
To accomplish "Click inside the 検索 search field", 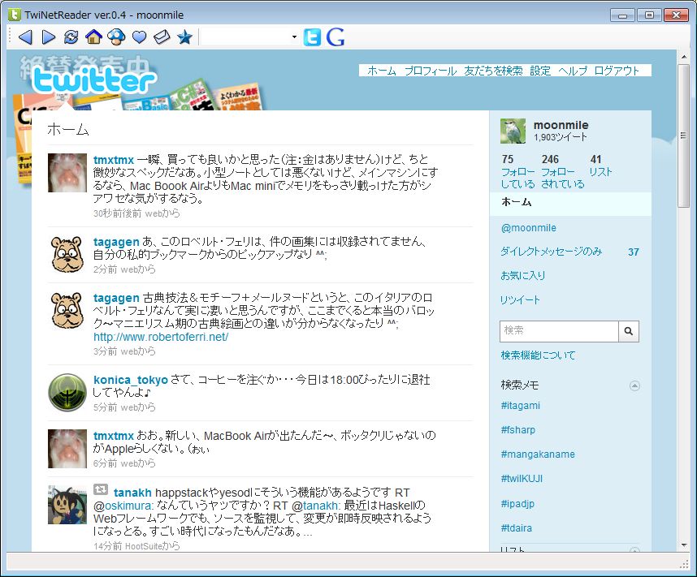I will [x=558, y=331].
